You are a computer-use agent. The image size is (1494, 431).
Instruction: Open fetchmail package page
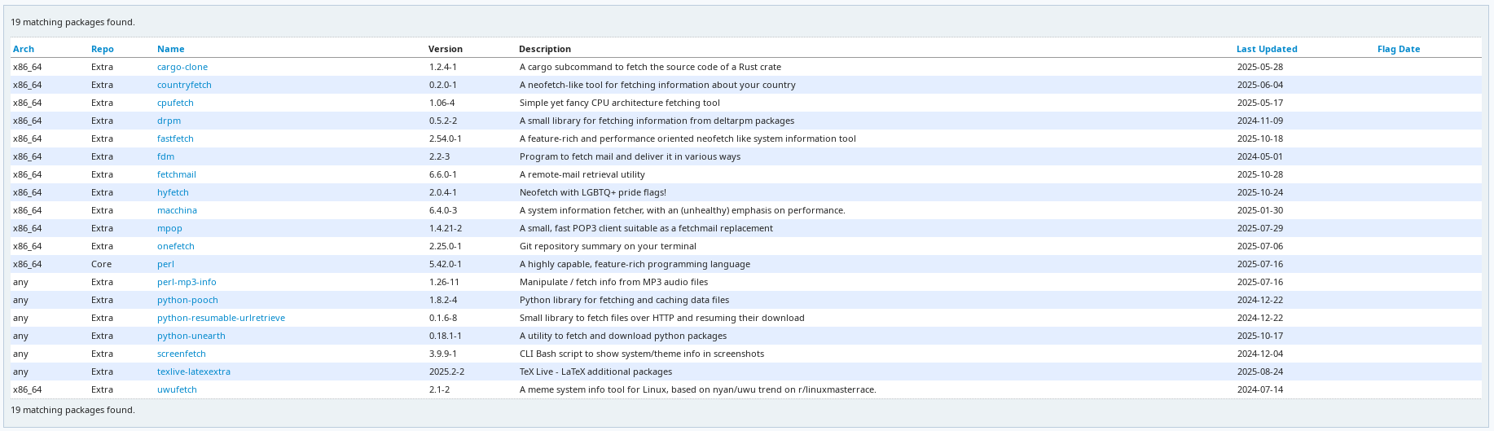tap(177, 174)
